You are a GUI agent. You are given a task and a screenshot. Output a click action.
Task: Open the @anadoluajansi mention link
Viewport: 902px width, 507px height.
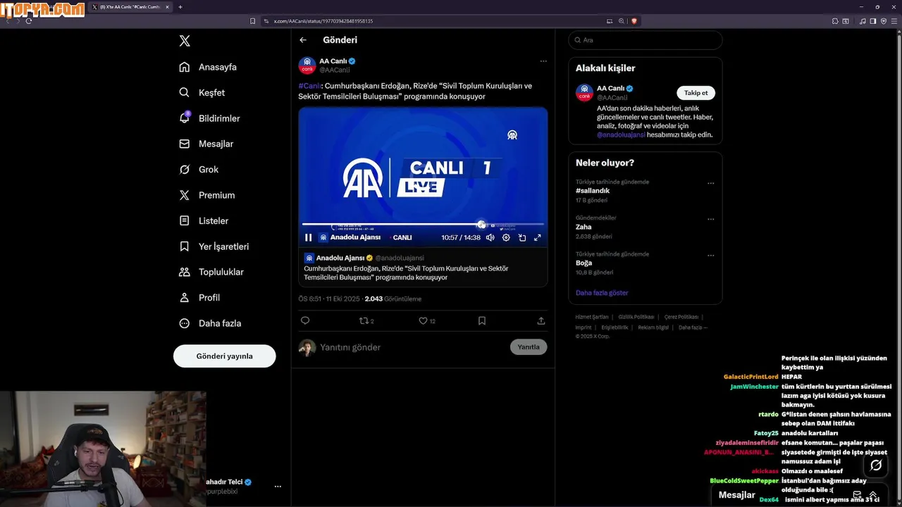coord(621,134)
